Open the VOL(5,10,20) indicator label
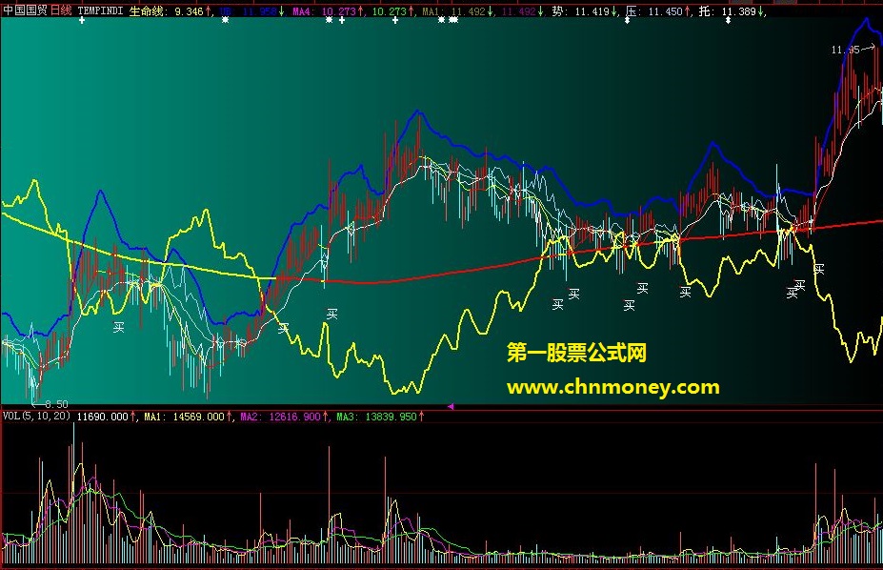The height and width of the screenshot is (570, 883). (36, 417)
